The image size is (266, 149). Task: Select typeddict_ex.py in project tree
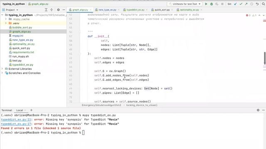point(23,65)
